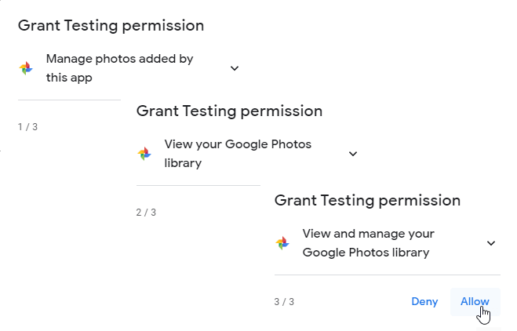517x331 pixels.
Task: Click the '2 / 3' step indicator
Action: (x=146, y=212)
